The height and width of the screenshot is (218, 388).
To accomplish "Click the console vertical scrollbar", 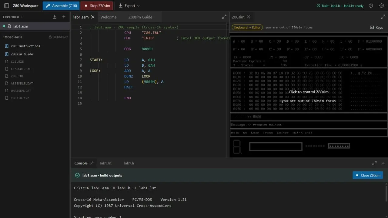I will pyautogui.click(x=386, y=193).
